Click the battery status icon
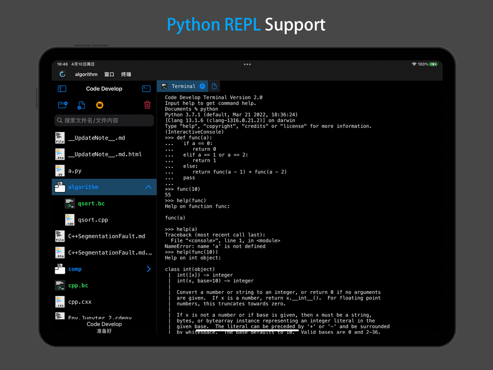The height and width of the screenshot is (370, 493). pos(433,64)
